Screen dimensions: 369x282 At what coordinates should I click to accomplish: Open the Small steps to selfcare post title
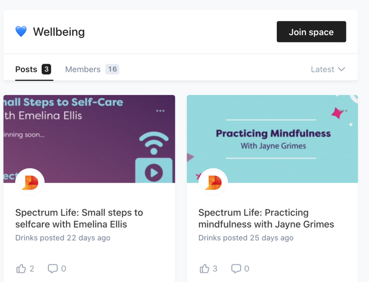pyautogui.click(x=79, y=218)
